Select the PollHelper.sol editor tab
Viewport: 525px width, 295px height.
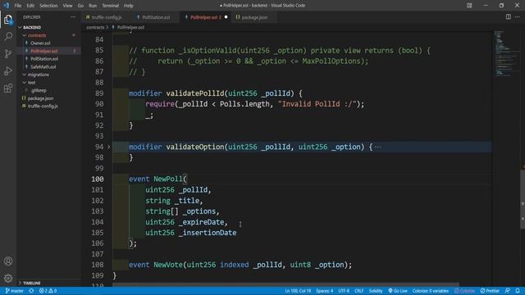pyautogui.click(x=206, y=17)
